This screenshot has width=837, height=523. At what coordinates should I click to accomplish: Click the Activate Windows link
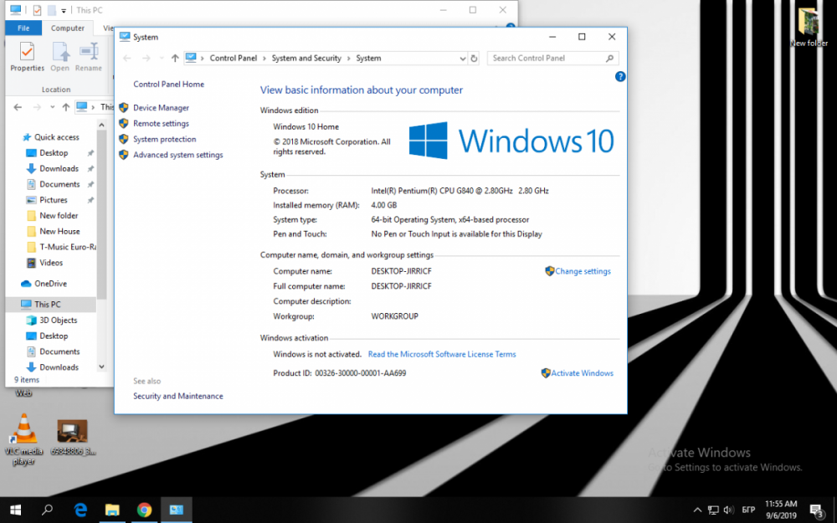(x=582, y=373)
